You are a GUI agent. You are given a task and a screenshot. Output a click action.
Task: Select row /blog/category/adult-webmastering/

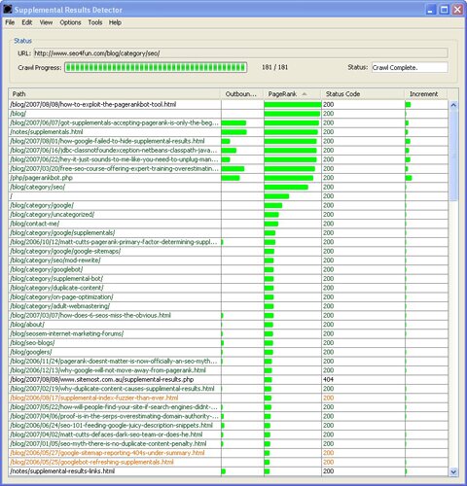tap(229, 306)
